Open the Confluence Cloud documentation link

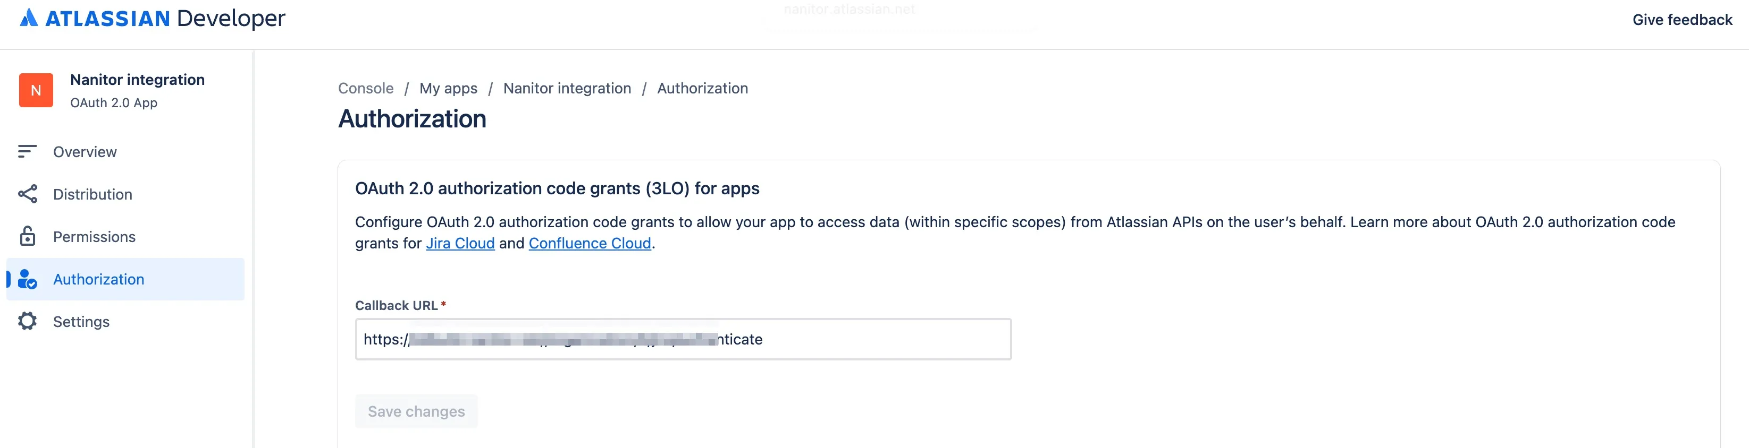(x=590, y=243)
